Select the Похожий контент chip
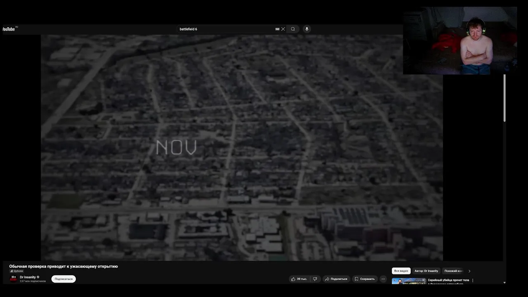Viewport: 528px width, 297px height. pos(453,271)
